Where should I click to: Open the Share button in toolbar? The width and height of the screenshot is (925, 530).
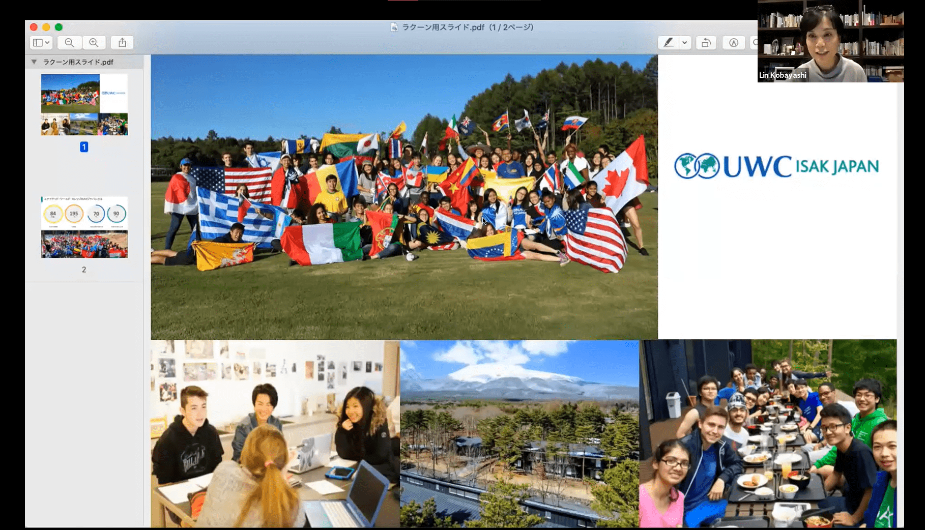[x=122, y=43]
